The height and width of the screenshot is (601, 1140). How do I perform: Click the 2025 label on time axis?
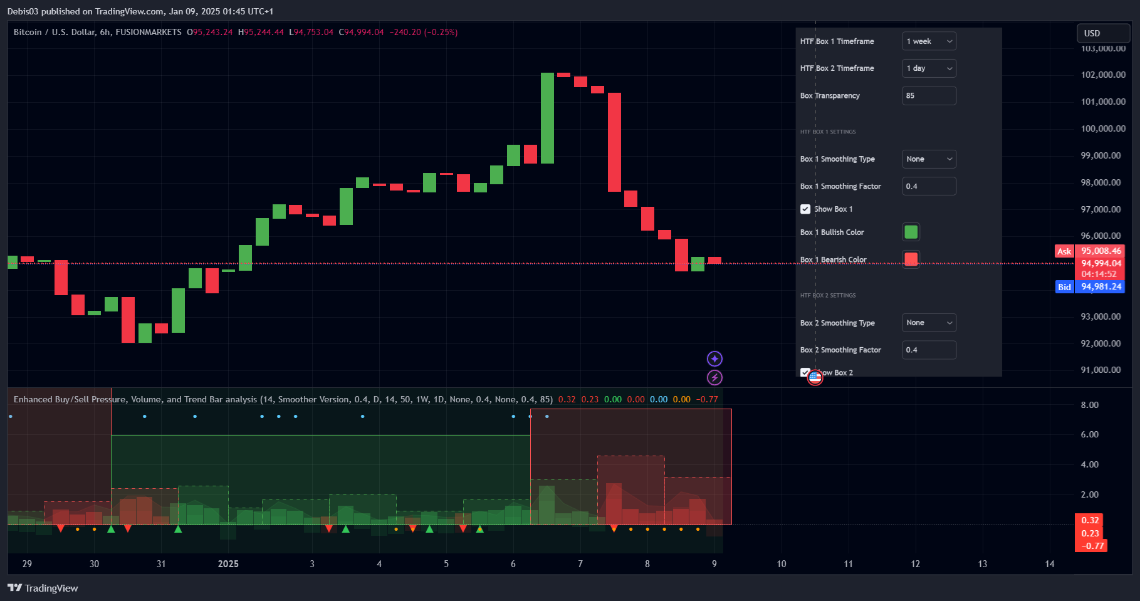coord(228,564)
